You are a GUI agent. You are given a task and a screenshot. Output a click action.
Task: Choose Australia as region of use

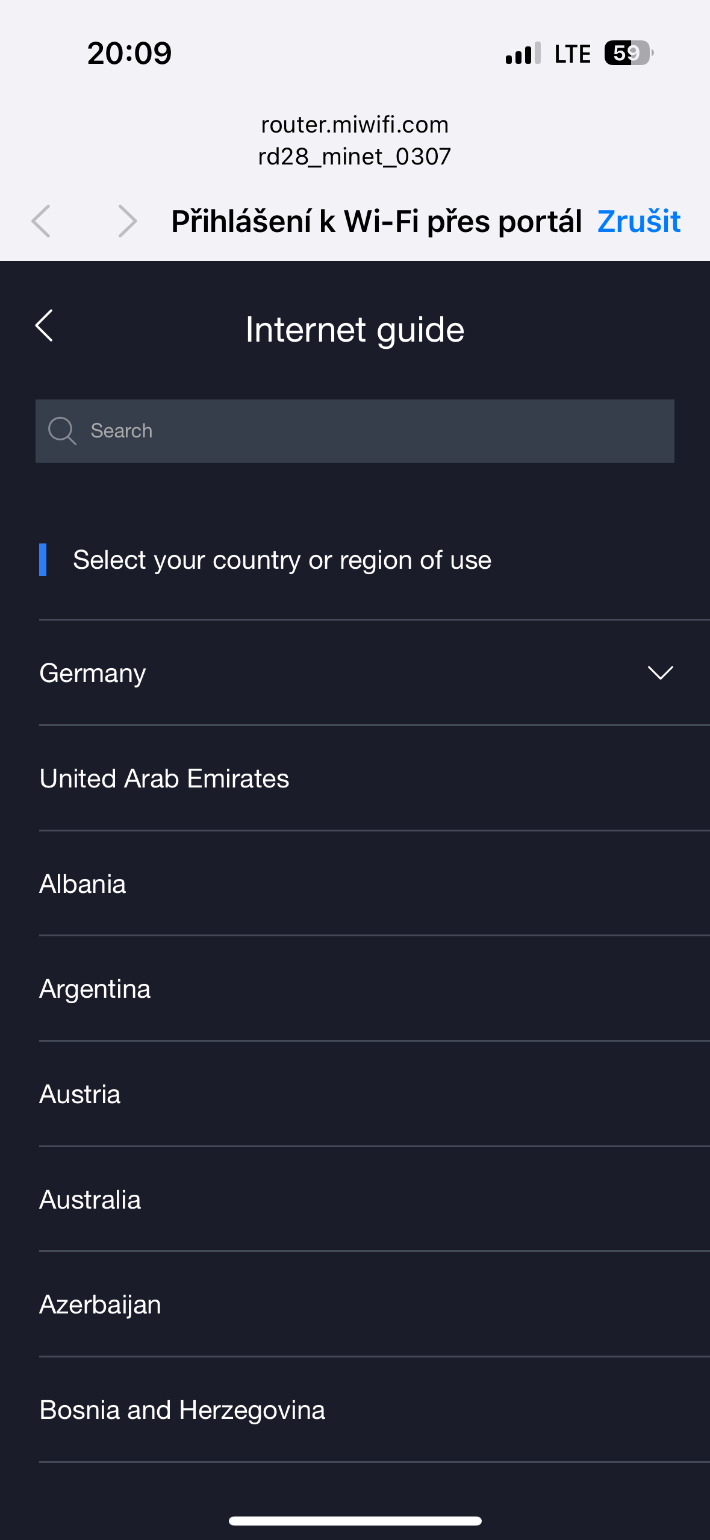pyautogui.click(x=90, y=1200)
